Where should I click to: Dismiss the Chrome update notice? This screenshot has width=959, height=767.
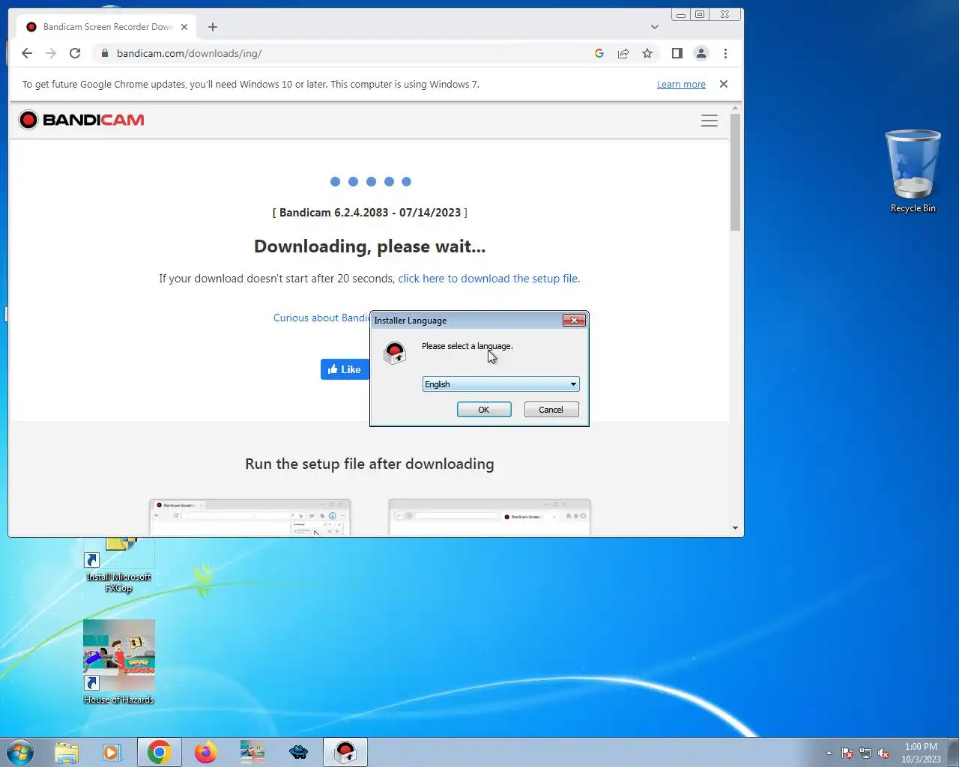pyautogui.click(x=724, y=84)
